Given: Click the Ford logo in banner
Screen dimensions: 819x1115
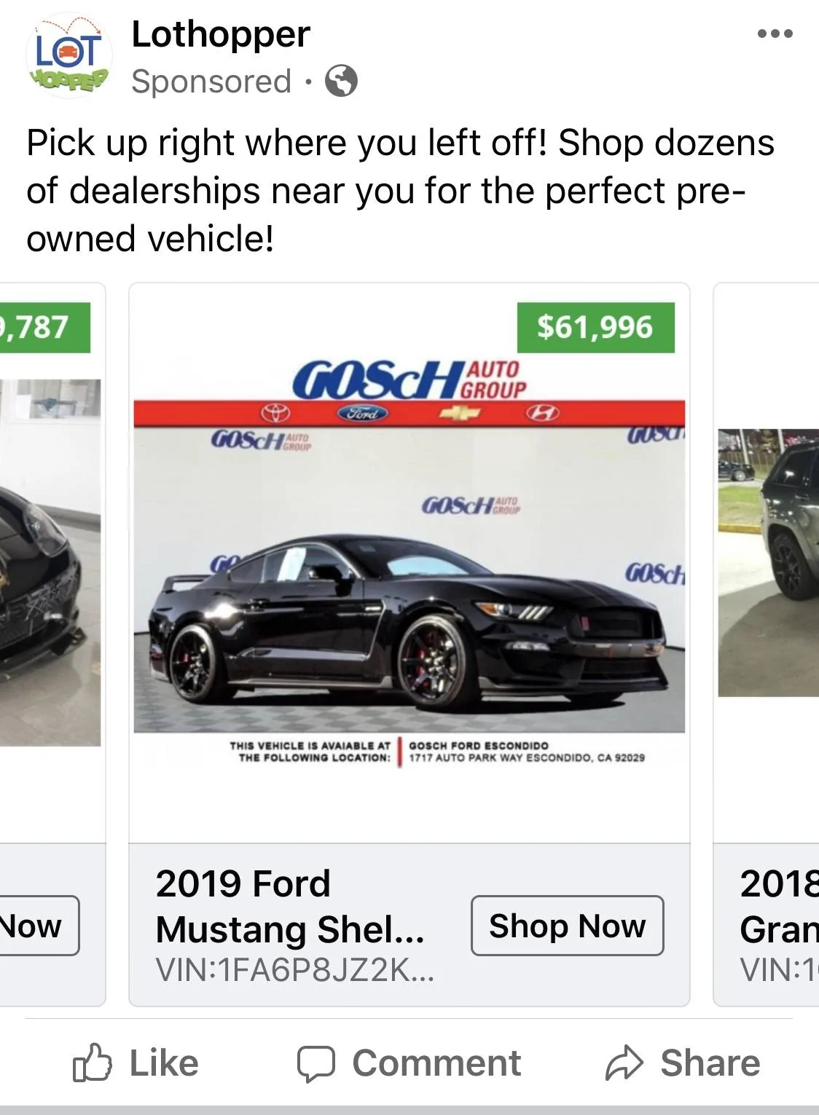Looking at the screenshot, I should click(362, 413).
